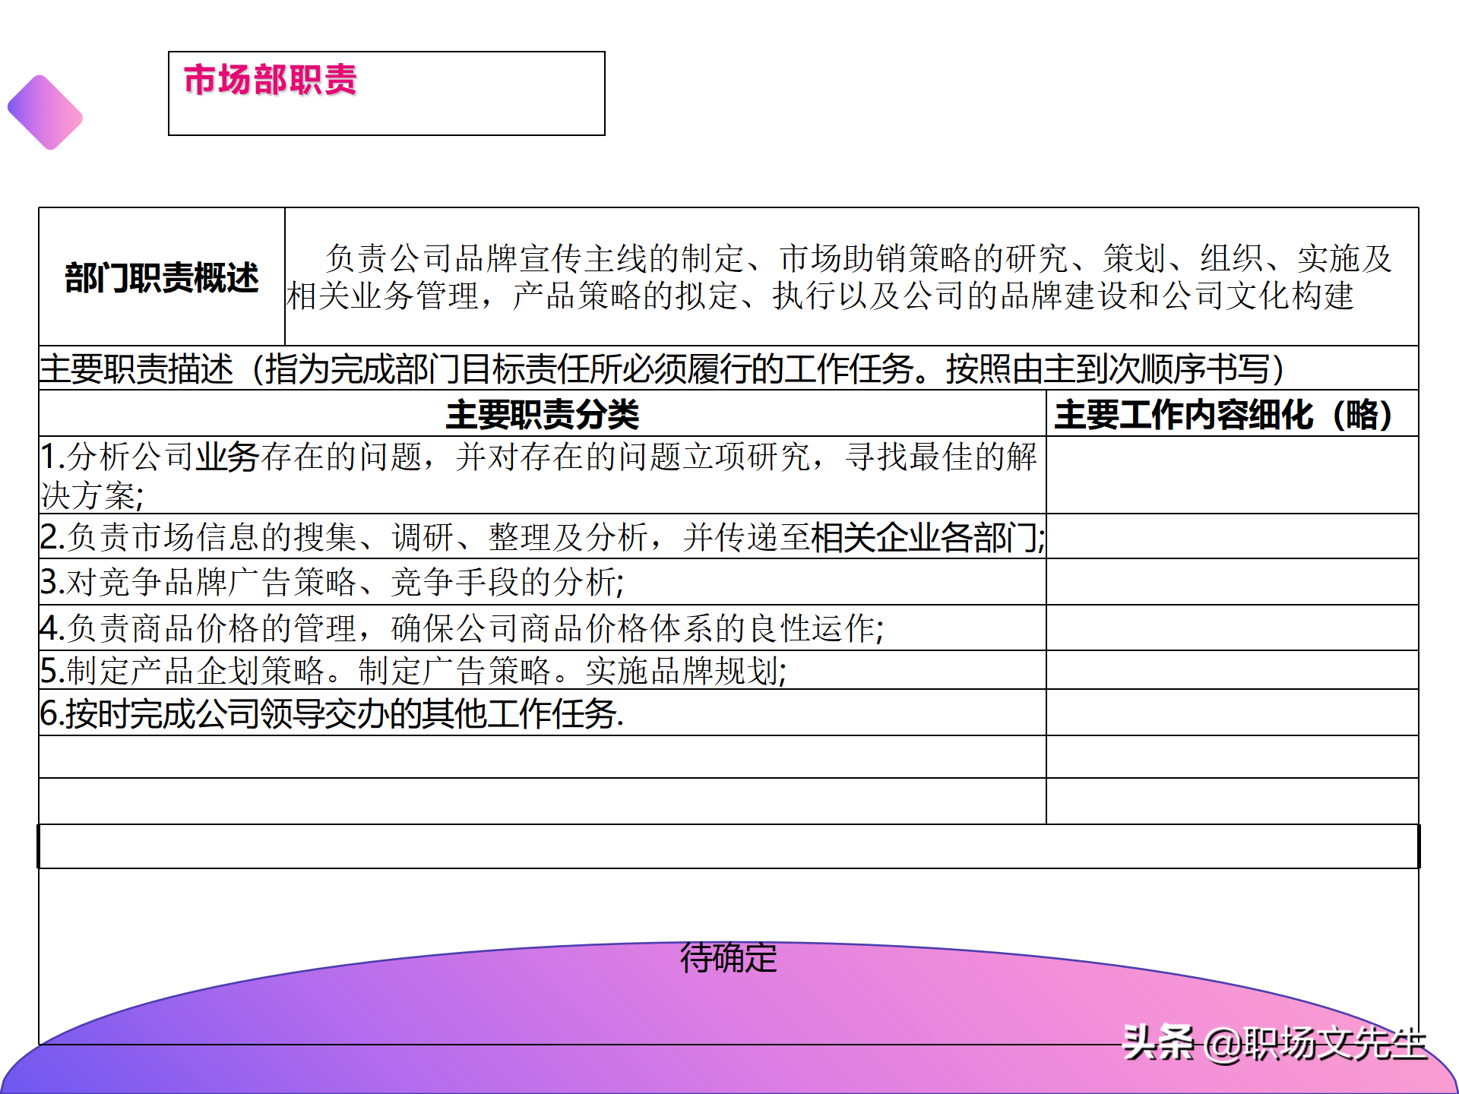Click duty row 5.制定产品企划策略
1459x1094 pixels.
pos(543,671)
